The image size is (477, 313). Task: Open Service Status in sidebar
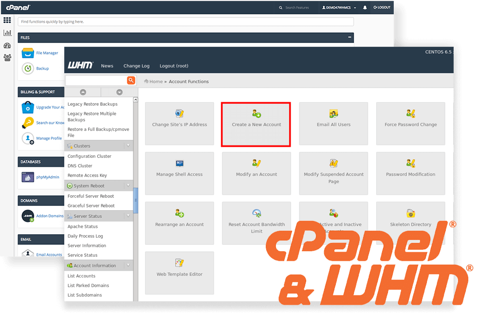click(x=82, y=255)
